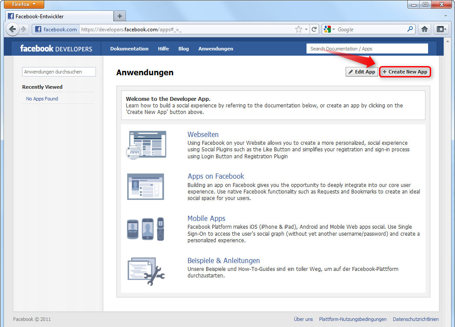Open the Firefox home page icon
455x327 pixels.
(425, 29)
